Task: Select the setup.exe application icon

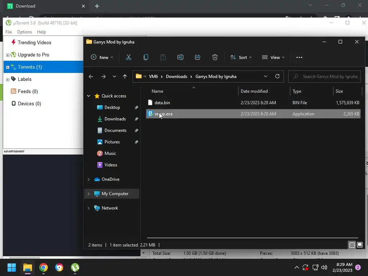Action: pyautogui.click(x=151, y=114)
